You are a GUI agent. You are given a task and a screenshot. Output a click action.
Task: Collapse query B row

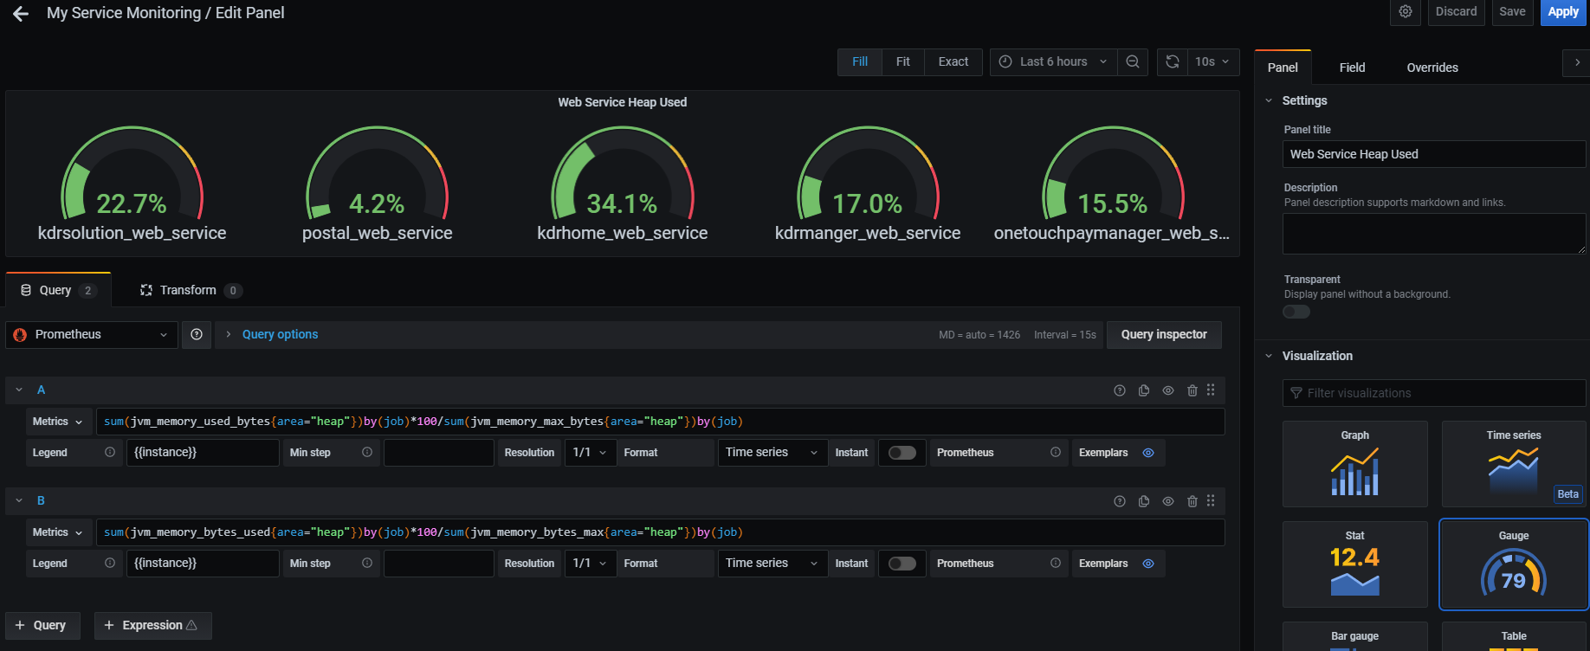click(19, 501)
